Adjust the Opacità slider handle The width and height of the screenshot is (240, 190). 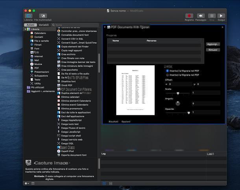[x=189, y=113]
